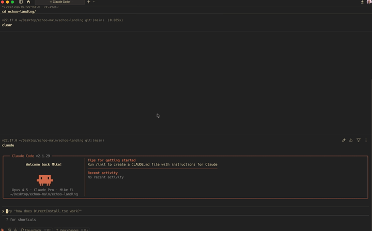Image resolution: width=372 pixels, height=231 pixels.
Task: Click the third small icon in bottom toolbar
Action: click(16, 229)
